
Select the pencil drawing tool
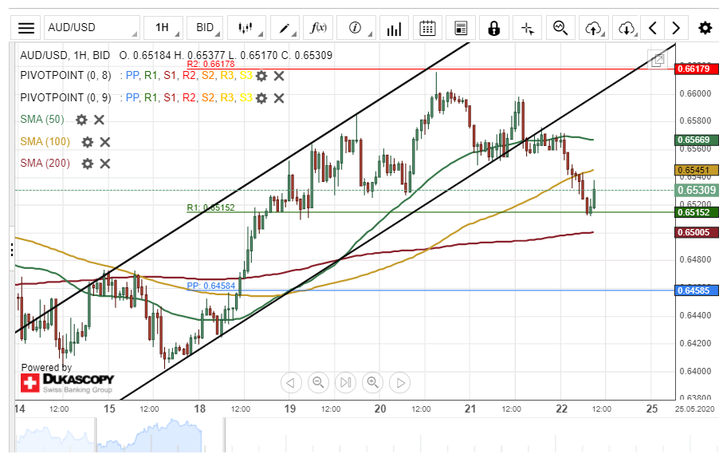coord(285,28)
